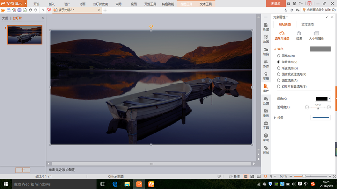Switch to 大纲 outline tab
The height and width of the screenshot is (189, 337).
(x=5, y=18)
